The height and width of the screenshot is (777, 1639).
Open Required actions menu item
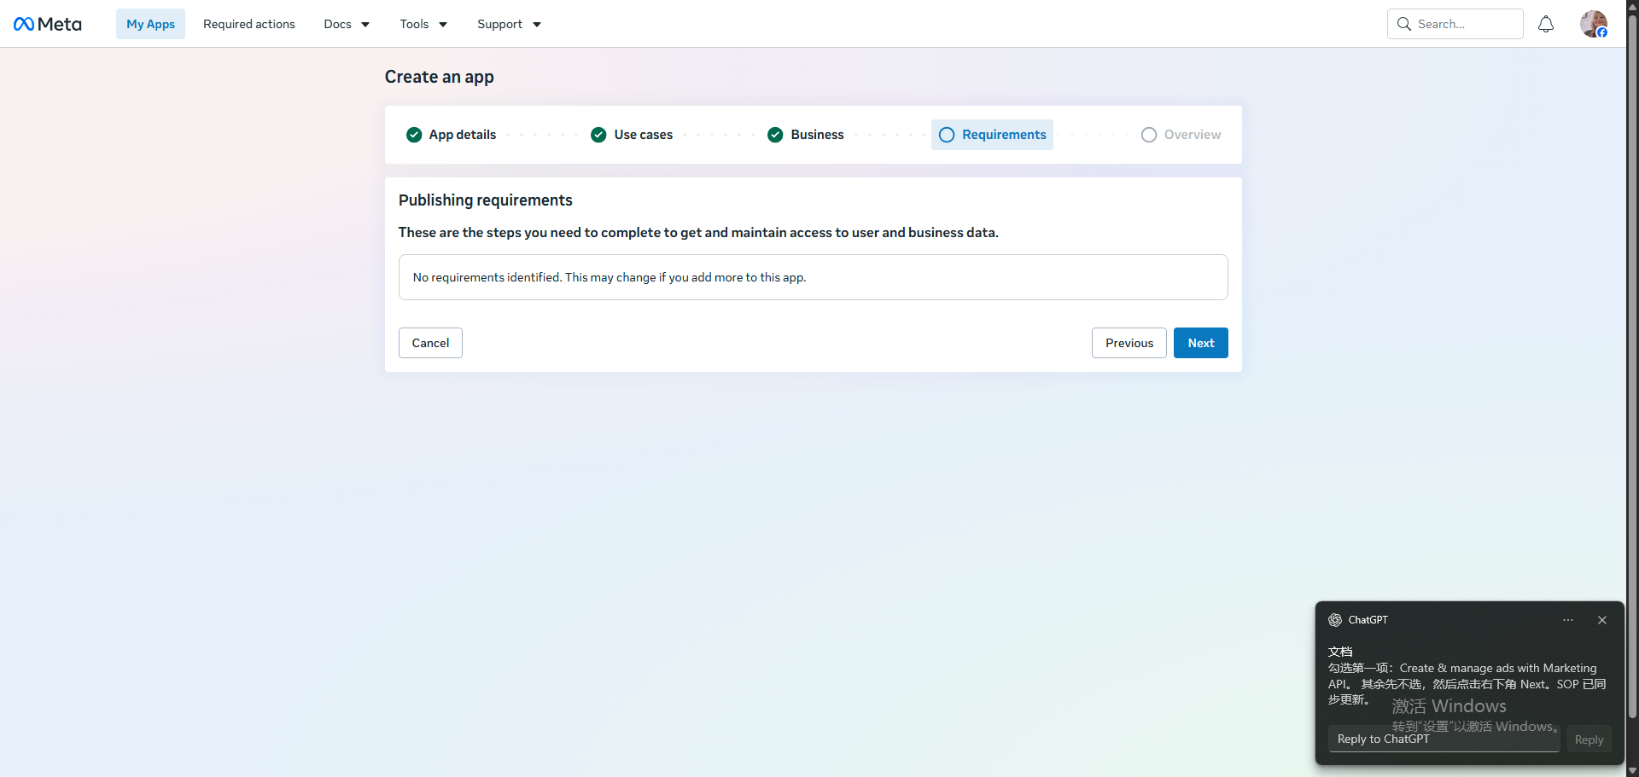(249, 24)
